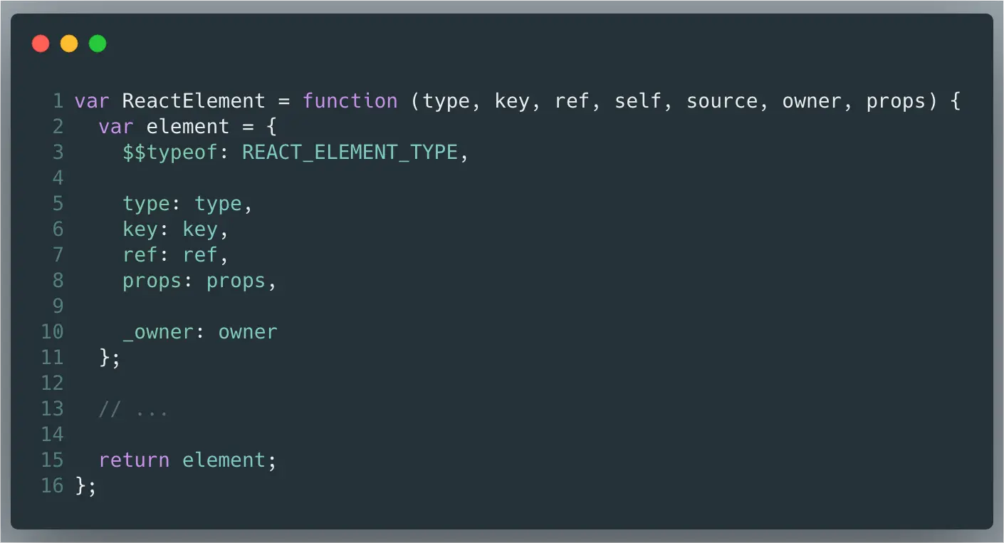Click the function keyword on line 1

click(350, 101)
